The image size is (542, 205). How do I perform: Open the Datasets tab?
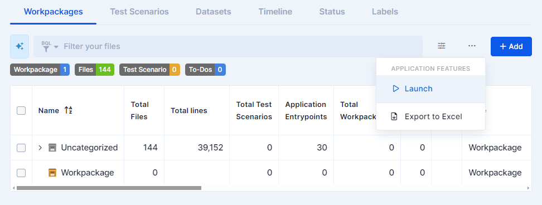tap(213, 12)
